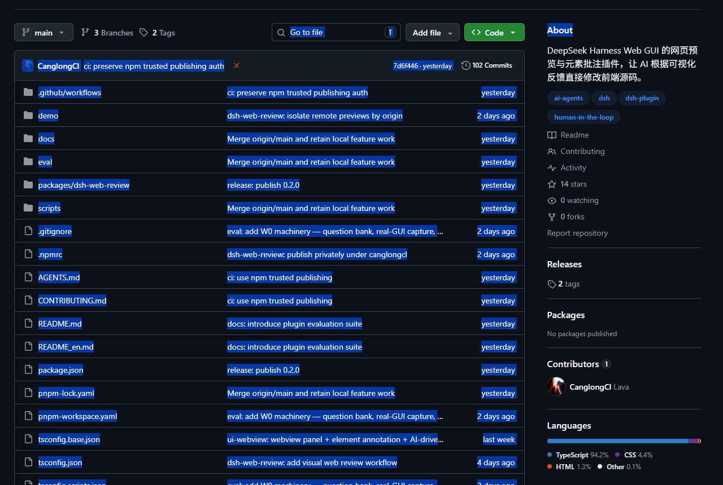Select the dsh-plugin topic tag
Screen dimensions: 723x485
coord(642,98)
